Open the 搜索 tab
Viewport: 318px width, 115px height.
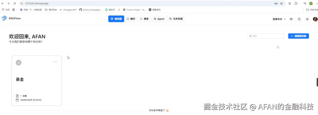(x=144, y=19)
